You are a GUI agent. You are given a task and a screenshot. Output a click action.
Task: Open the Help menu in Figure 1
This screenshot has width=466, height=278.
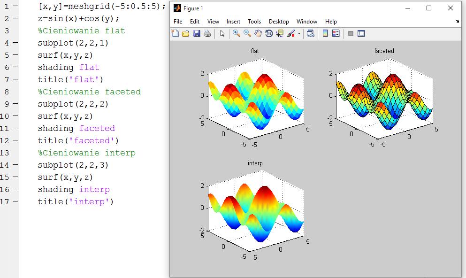[331, 22]
